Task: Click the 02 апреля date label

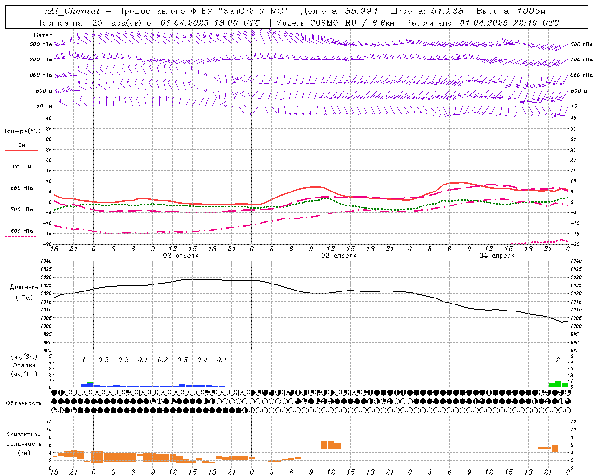Action: click(x=181, y=256)
